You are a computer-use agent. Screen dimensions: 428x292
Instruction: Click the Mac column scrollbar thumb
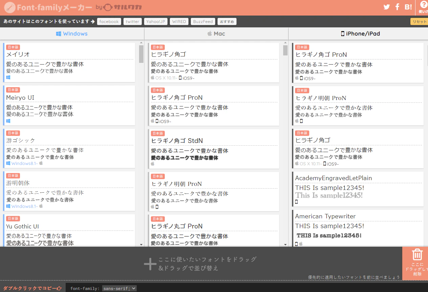pyautogui.click(x=286, y=50)
